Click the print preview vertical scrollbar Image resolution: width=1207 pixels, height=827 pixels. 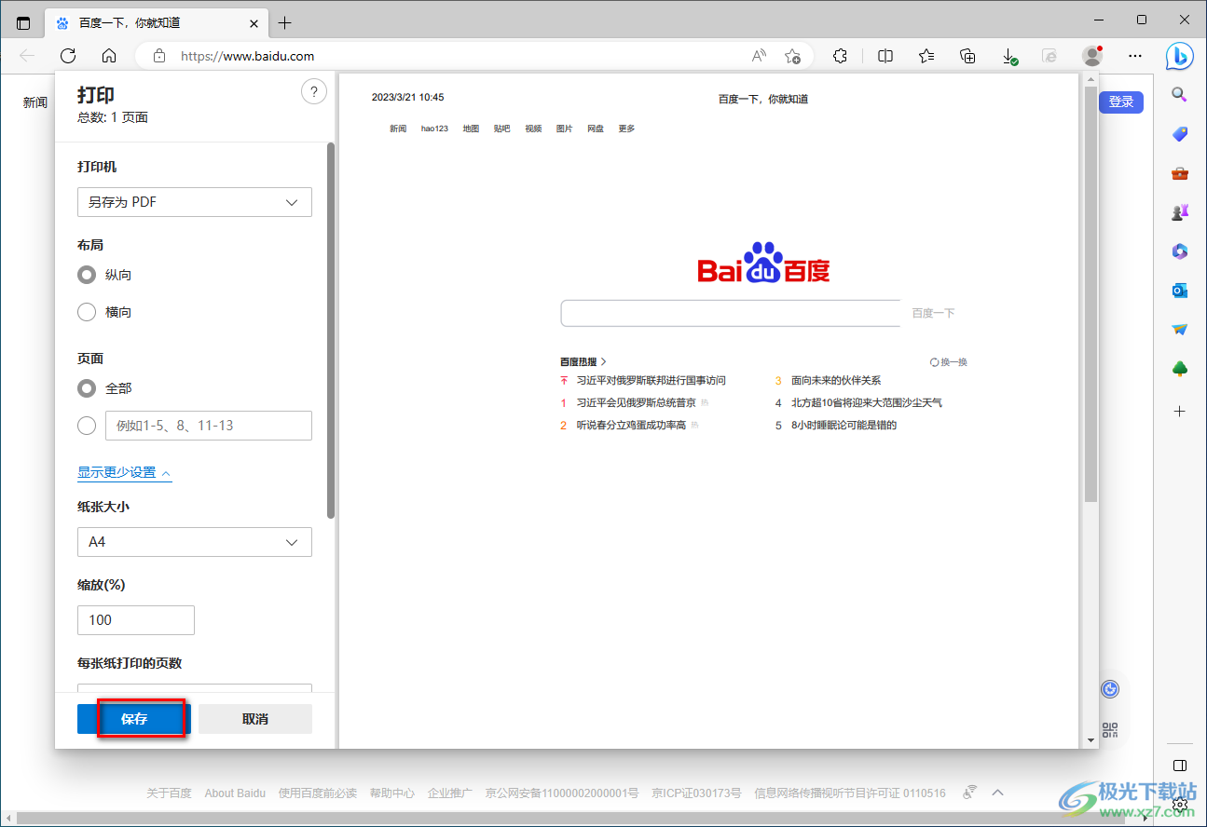(x=1091, y=293)
